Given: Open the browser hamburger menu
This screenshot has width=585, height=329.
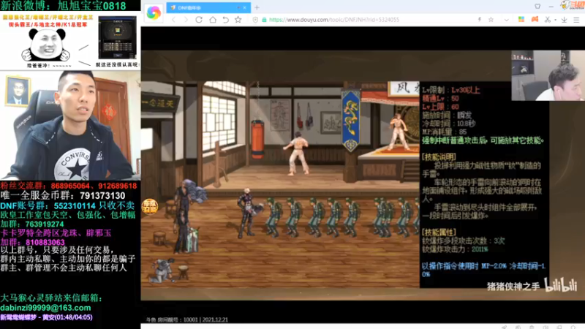Looking at the screenshot, I should [576, 20].
